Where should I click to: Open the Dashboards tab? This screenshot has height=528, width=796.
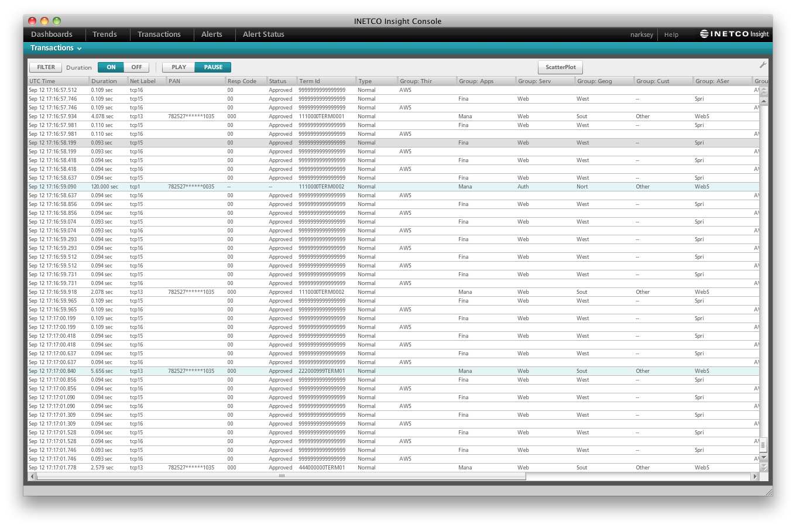52,35
